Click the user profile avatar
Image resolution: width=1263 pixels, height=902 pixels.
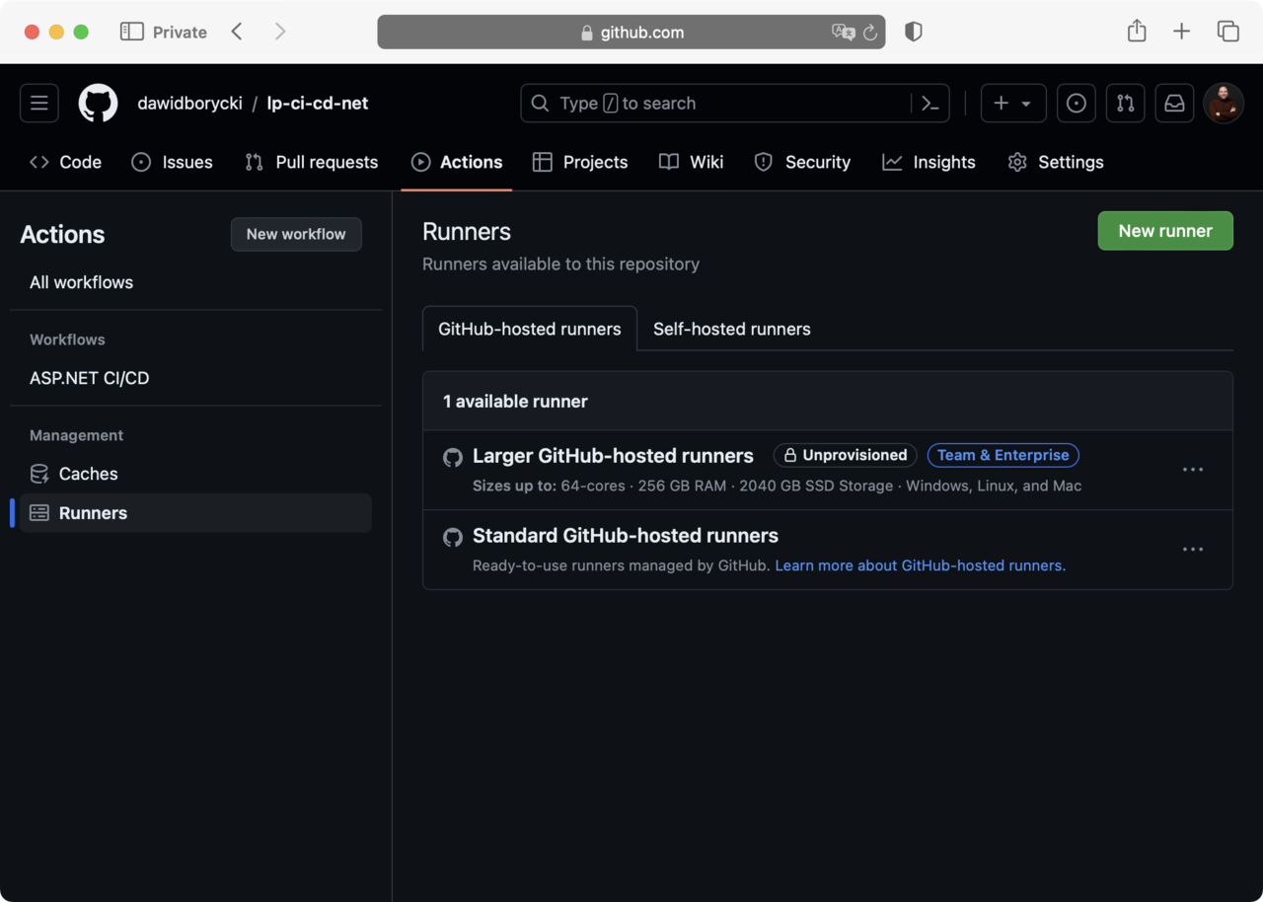coord(1224,104)
